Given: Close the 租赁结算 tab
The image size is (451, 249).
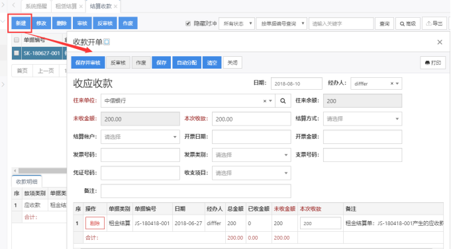Looking at the screenshot, I should coord(81,7).
